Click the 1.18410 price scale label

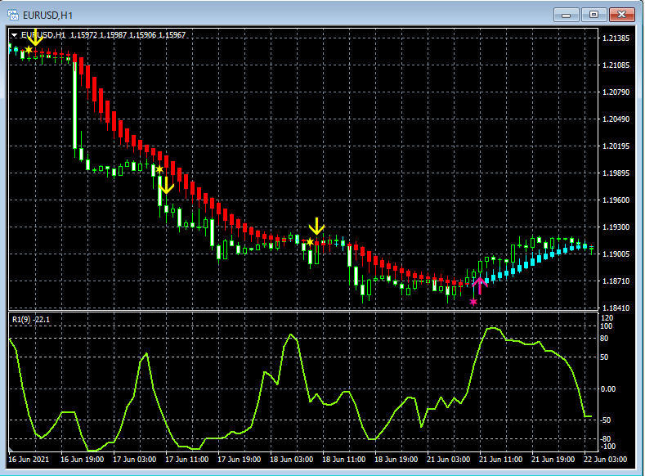tap(616, 308)
